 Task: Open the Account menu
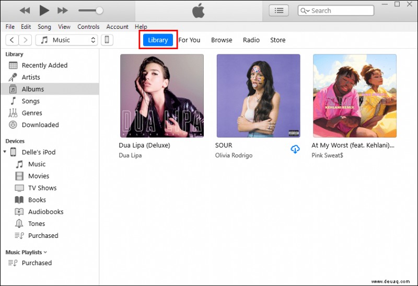click(x=117, y=27)
